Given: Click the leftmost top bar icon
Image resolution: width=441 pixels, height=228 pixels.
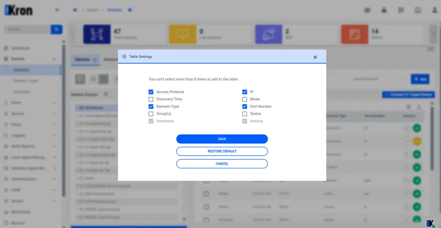Looking at the screenshot, I should (367, 10).
